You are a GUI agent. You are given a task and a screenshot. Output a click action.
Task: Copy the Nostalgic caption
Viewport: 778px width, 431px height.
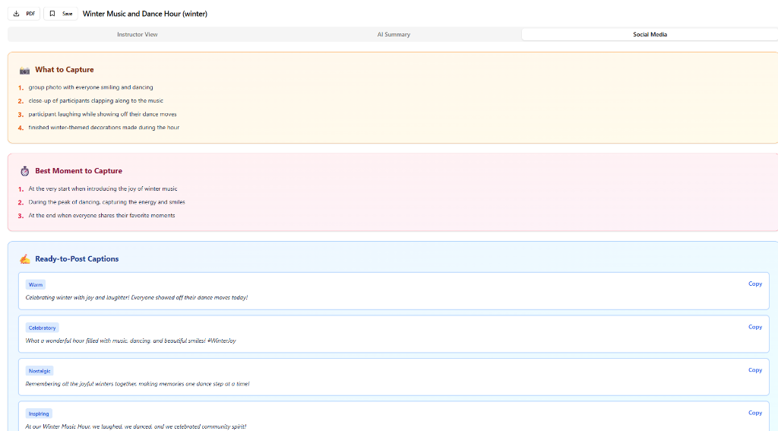[x=754, y=370]
